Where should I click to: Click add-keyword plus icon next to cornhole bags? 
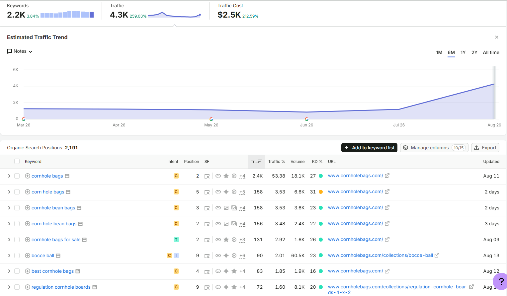(x=28, y=176)
